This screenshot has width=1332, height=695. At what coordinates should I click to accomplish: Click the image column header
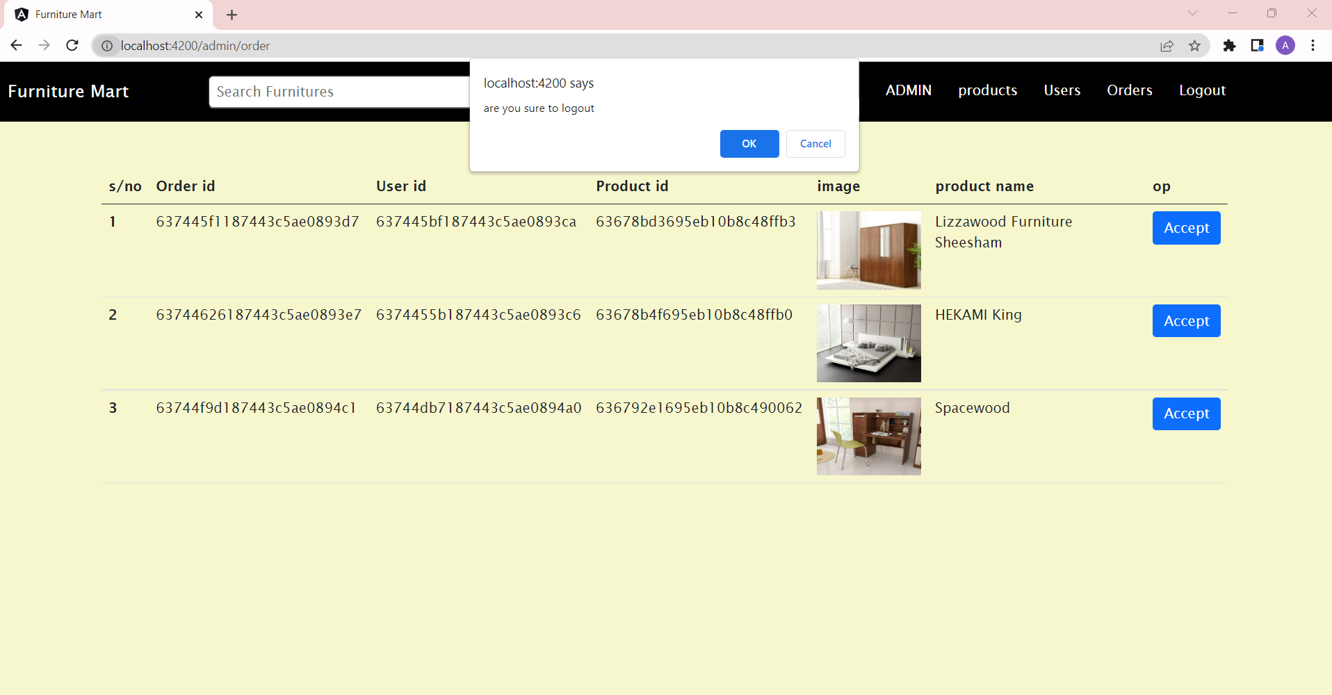tap(838, 186)
